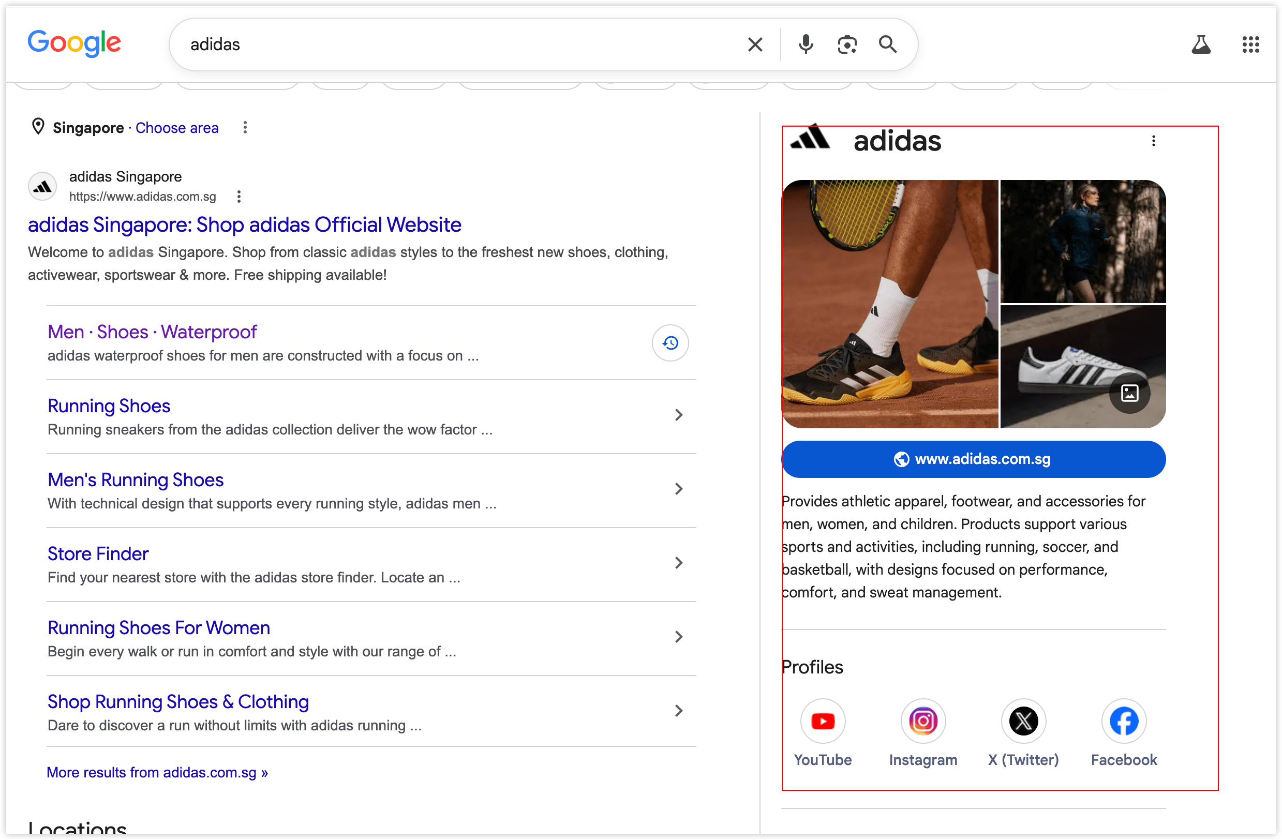Open the Men's Running Shoes link

(135, 480)
